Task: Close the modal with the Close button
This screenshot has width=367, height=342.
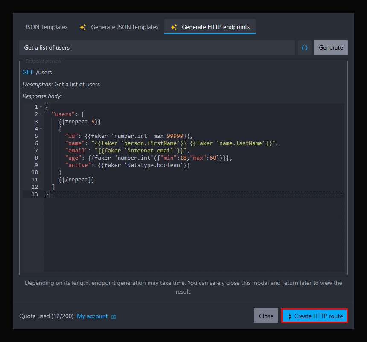Action: tap(266, 316)
